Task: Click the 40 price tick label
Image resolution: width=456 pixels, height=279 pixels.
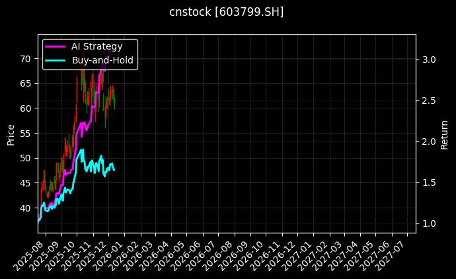Action: tap(25, 208)
